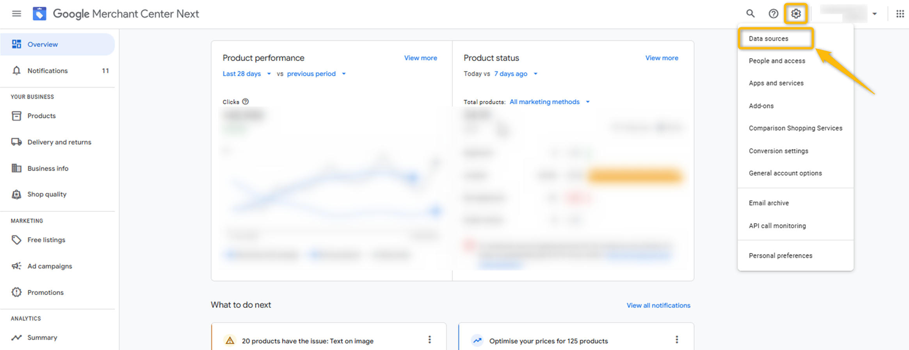Click the Notifications bell in sidebar
This screenshot has height=350, width=909.
tap(16, 71)
